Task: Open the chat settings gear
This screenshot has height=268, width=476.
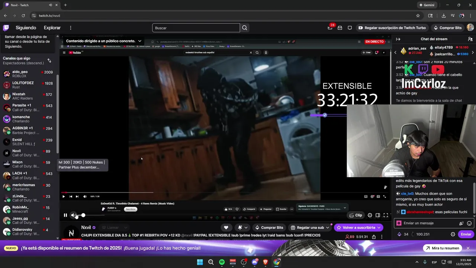Action: [453, 234]
